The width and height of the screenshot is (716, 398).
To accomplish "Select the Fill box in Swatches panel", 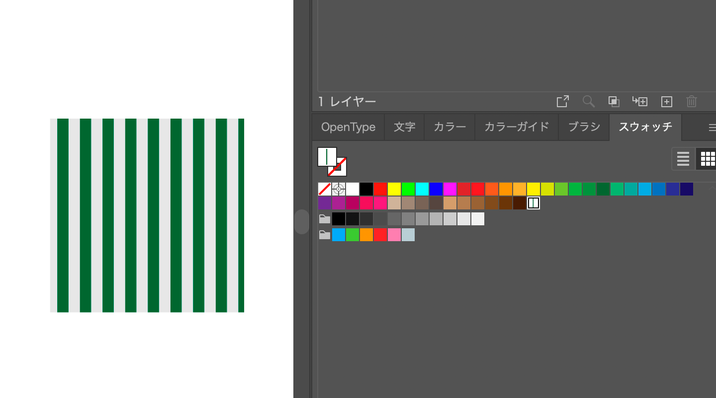I will [x=327, y=156].
